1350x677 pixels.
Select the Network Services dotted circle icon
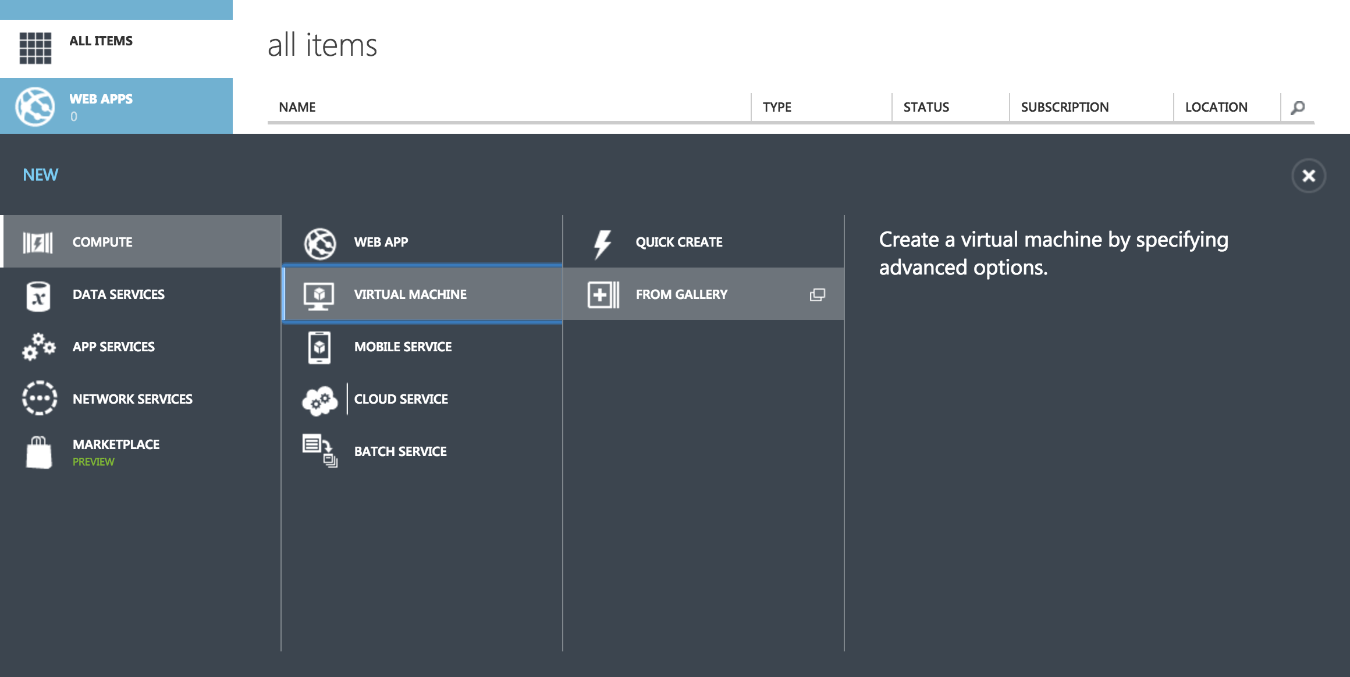[x=40, y=398]
